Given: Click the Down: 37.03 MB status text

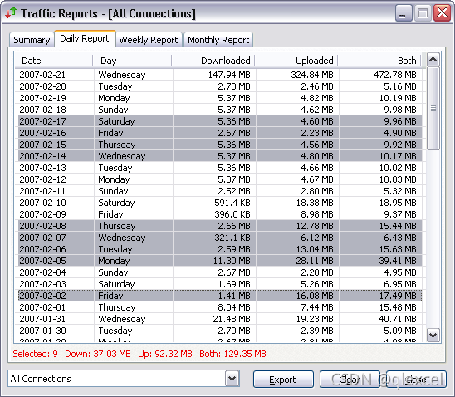Looking at the screenshot, I should pyautogui.click(x=98, y=354).
